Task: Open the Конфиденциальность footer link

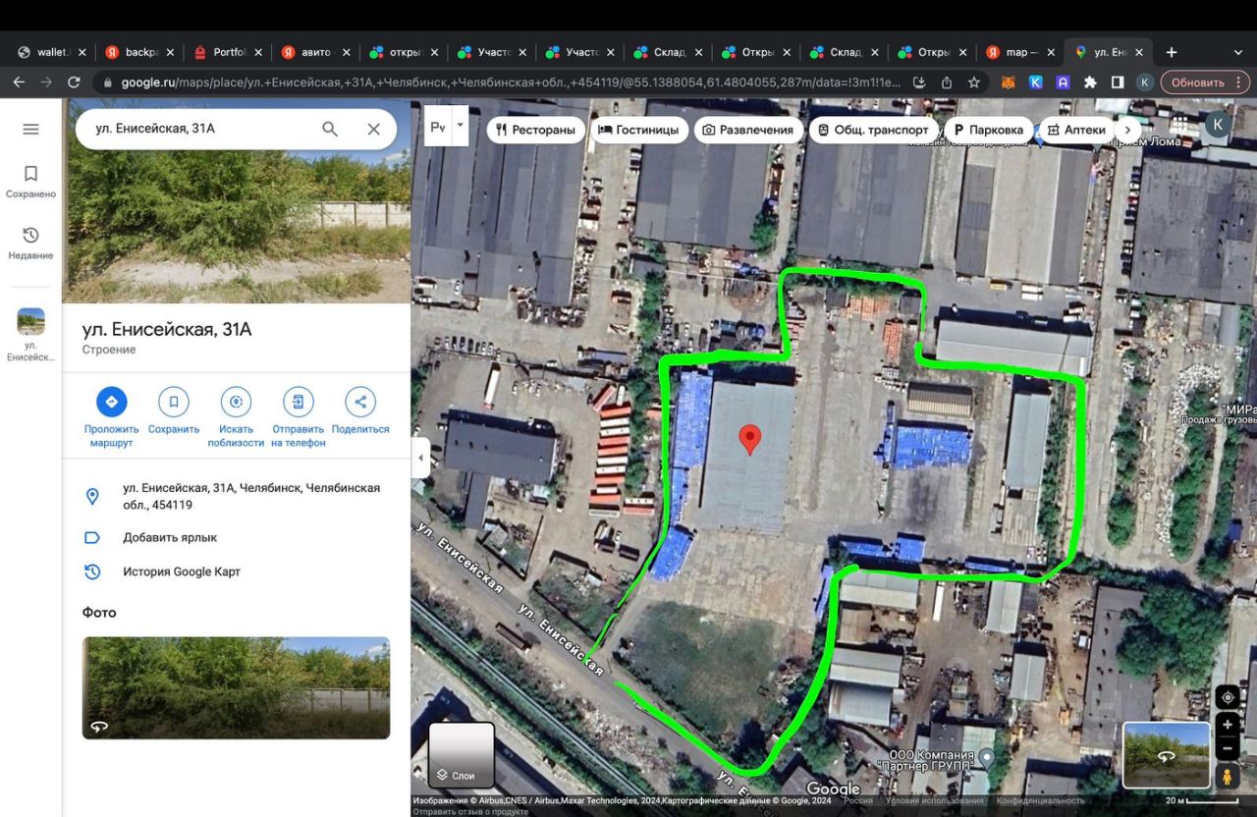Action: (1042, 801)
